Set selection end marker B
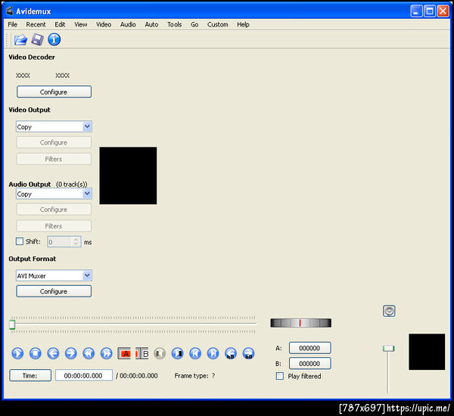The image size is (454, 416). [142, 353]
